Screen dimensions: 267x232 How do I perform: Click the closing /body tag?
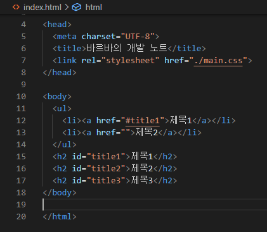pos(60,193)
